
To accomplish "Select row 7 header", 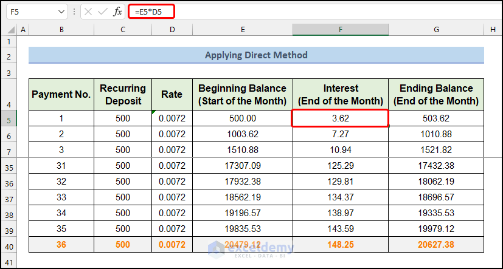I will [x=9, y=151].
